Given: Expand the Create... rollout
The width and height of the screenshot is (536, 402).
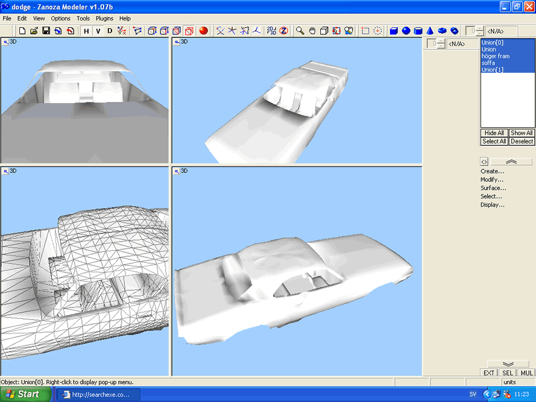Looking at the screenshot, I should [492, 171].
